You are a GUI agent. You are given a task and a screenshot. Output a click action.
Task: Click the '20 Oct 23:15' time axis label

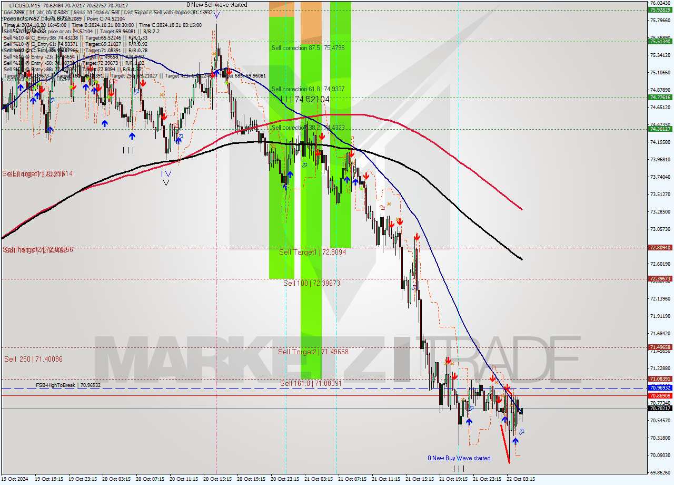(285, 479)
